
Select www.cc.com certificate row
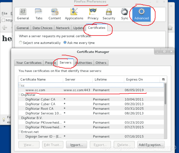(x=91, y=90)
